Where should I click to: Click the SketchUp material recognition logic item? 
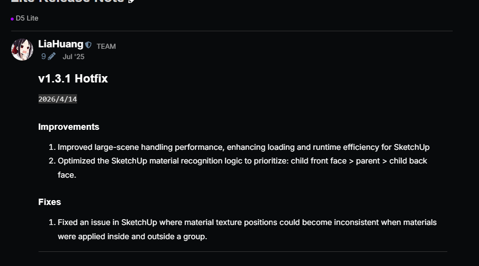pos(242,161)
